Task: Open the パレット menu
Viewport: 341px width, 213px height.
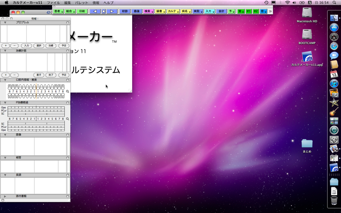Action: tap(81, 3)
